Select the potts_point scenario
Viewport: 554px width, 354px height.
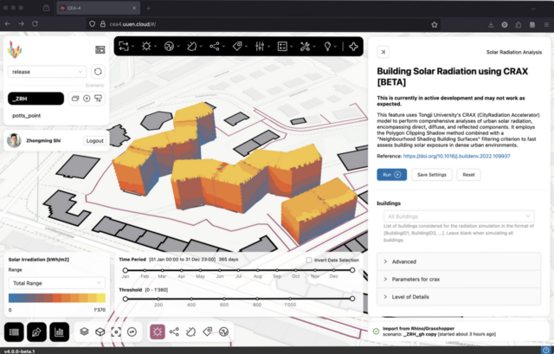coord(27,115)
